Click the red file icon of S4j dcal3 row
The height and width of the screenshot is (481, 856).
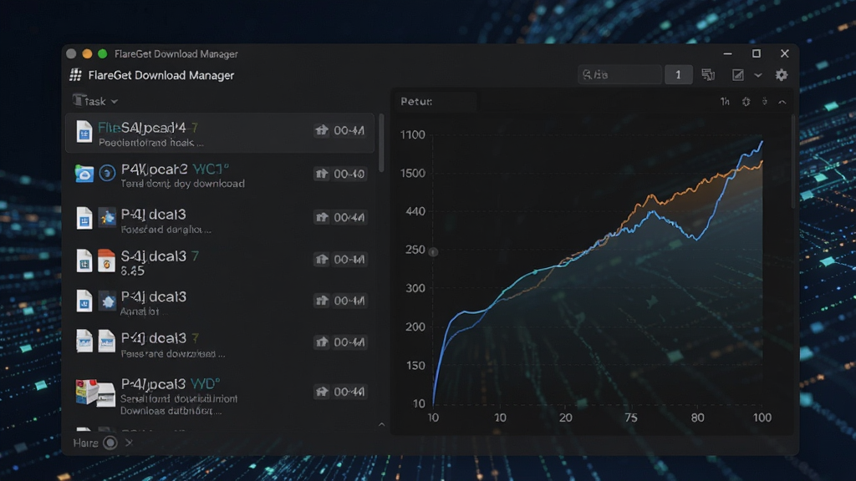[x=106, y=261]
